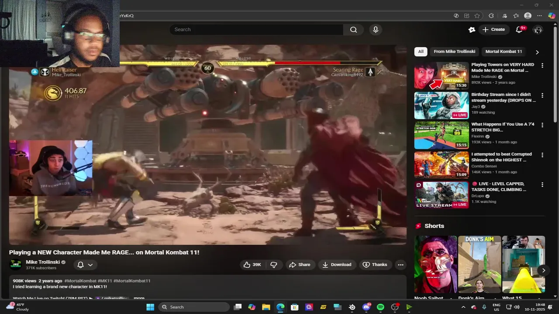The height and width of the screenshot is (314, 559).
Task: Click the Windows taskbar Search box
Action: [194, 307]
